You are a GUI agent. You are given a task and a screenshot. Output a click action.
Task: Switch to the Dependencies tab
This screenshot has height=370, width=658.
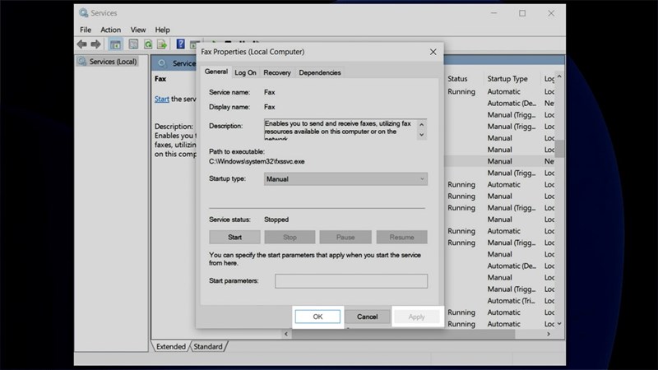coord(320,72)
